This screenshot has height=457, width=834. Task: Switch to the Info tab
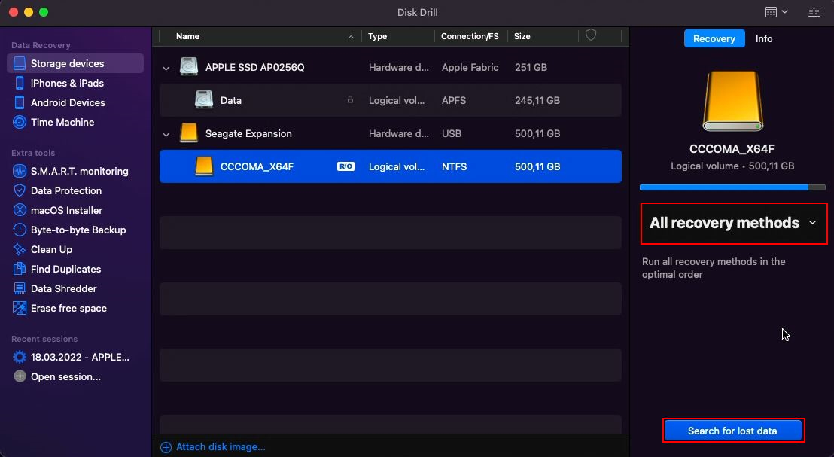click(764, 39)
